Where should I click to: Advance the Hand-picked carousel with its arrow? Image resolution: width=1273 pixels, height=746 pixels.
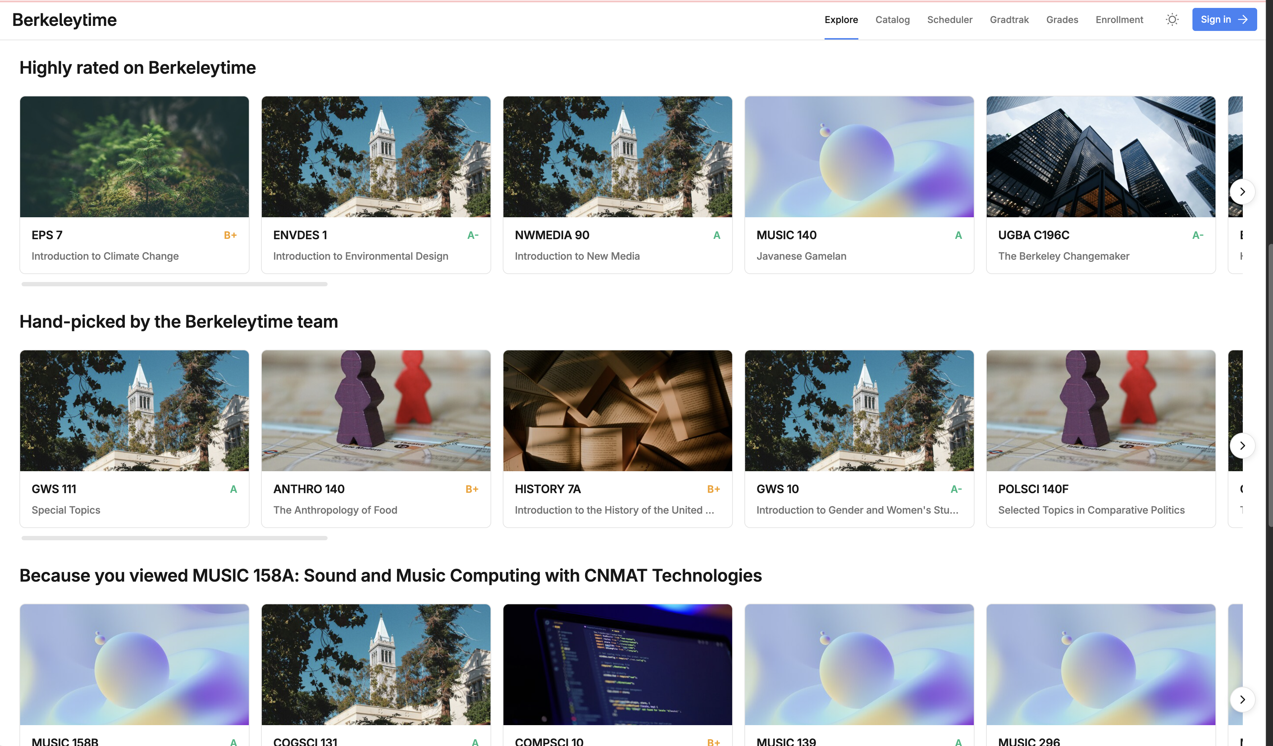(1242, 446)
